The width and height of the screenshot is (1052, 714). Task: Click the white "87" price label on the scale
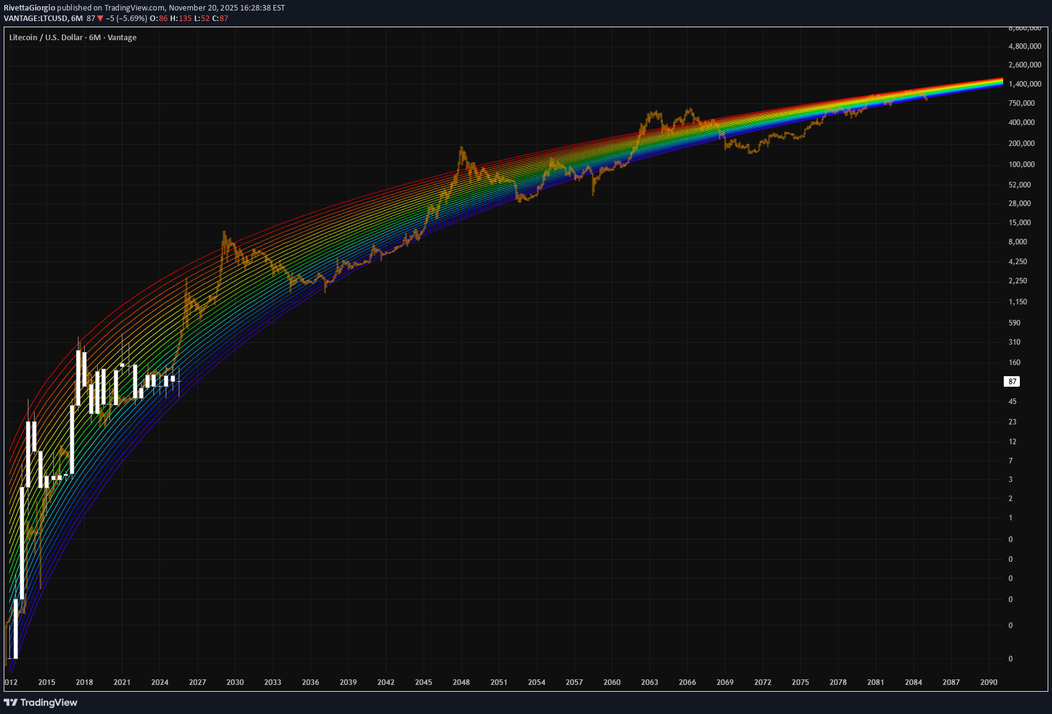tap(1012, 382)
